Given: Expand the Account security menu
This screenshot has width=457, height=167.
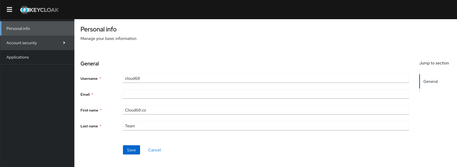Looking at the screenshot, I should tap(21, 43).
